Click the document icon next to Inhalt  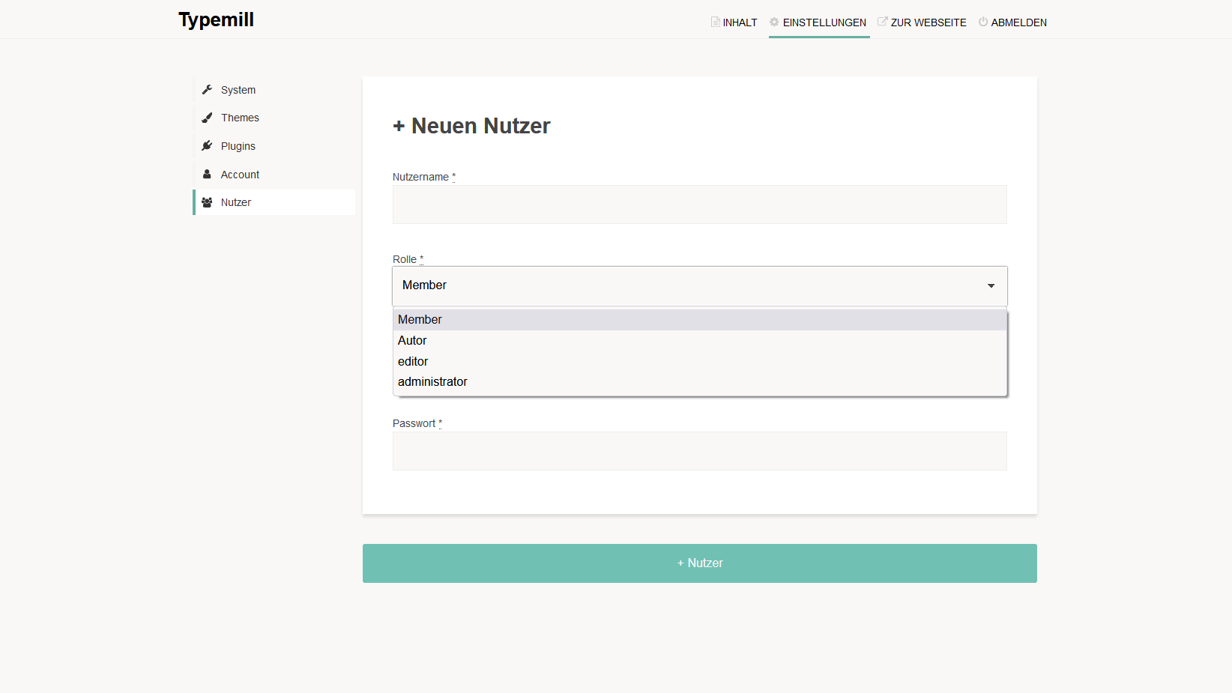[x=715, y=22]
